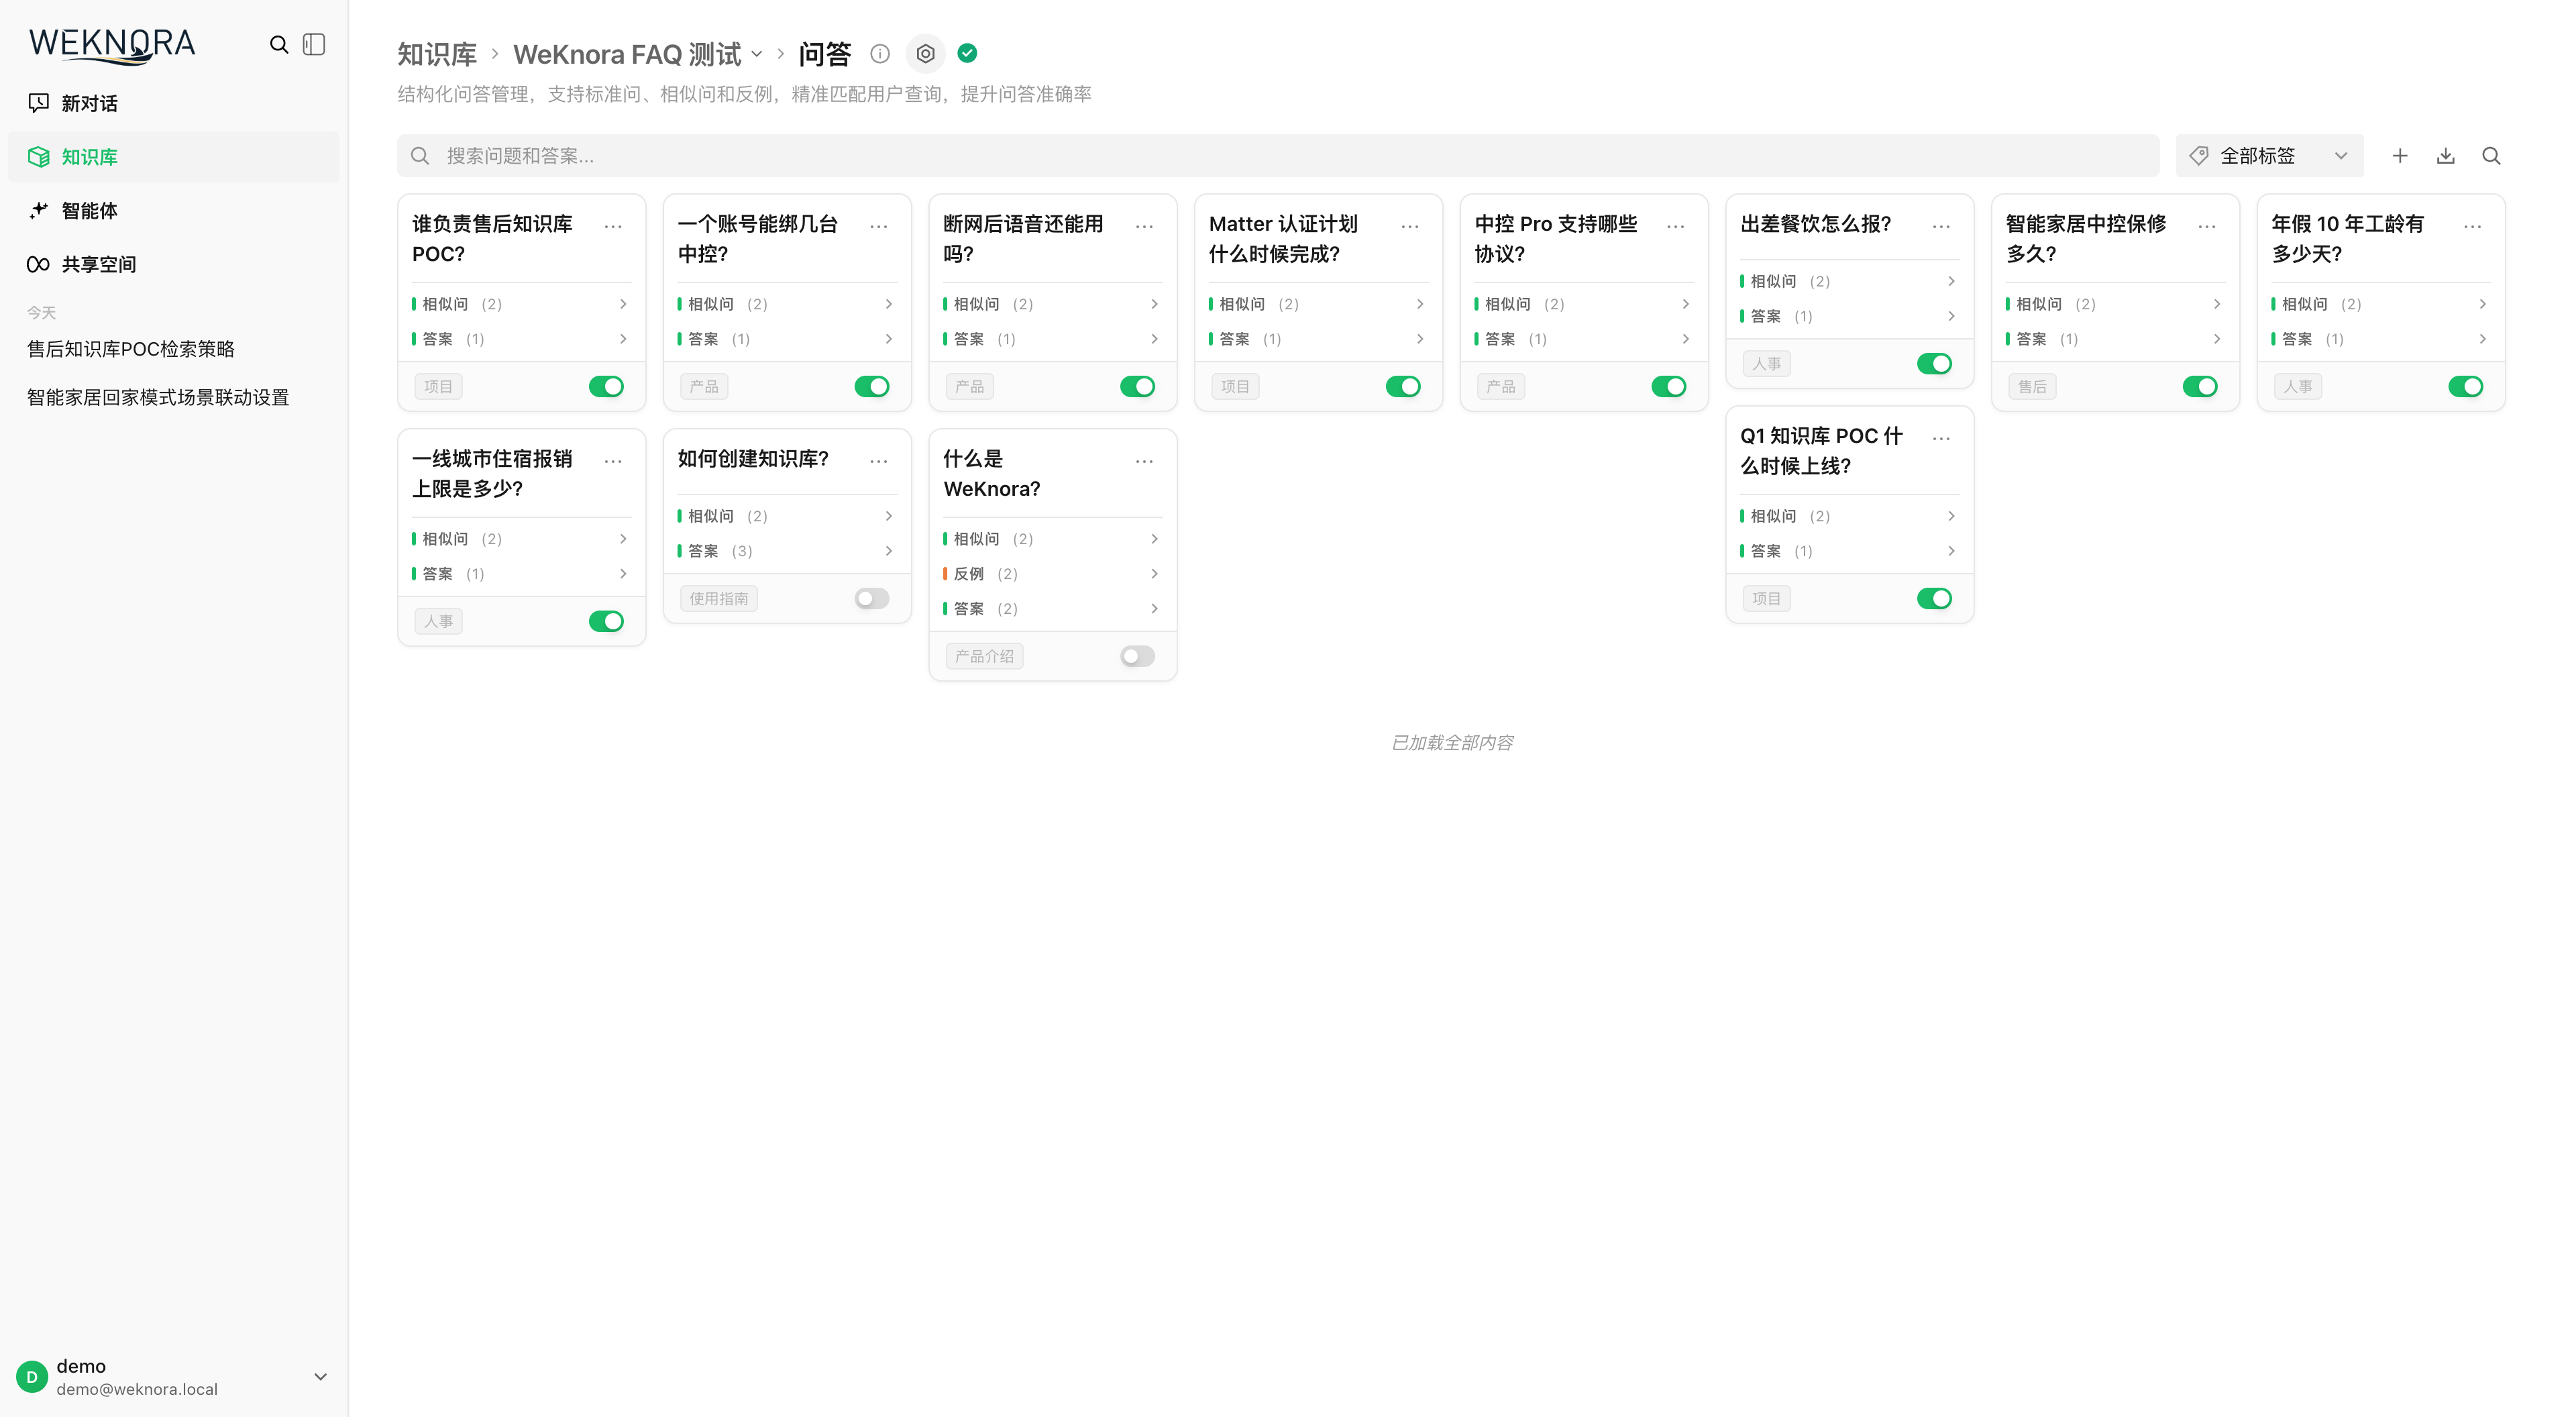Open the Matter 认证计划什么时候完成 card title
This screenshot has width=2576, height=1417.
pos(1283,239)
